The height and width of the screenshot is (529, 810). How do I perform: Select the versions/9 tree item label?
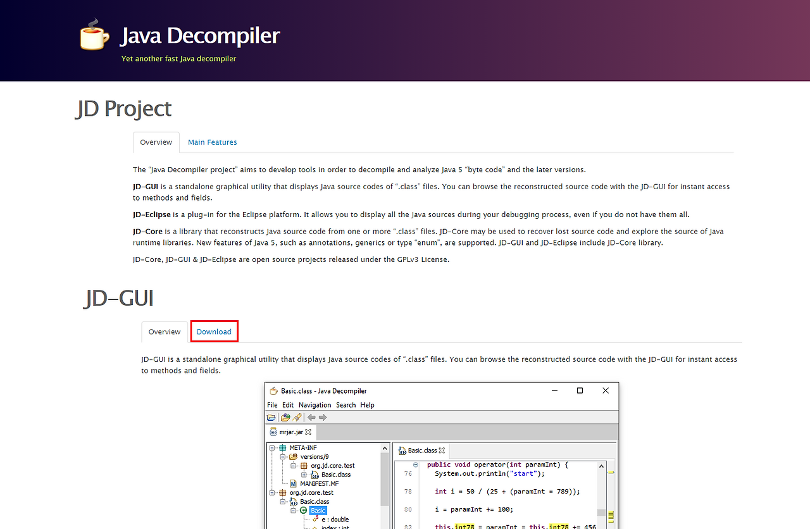coord(315,457)
